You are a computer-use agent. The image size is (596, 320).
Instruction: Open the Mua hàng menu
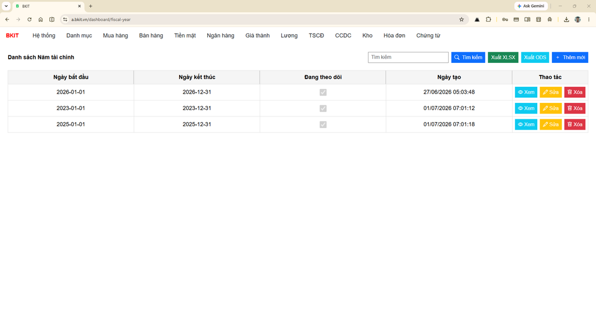(115, 35)
